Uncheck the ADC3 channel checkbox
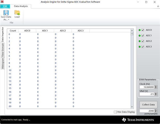This screenshot has height=124, width=160. (x=143, y=47)
